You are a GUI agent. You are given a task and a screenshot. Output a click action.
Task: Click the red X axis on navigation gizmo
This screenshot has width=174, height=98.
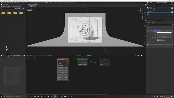tap(142, 10)
